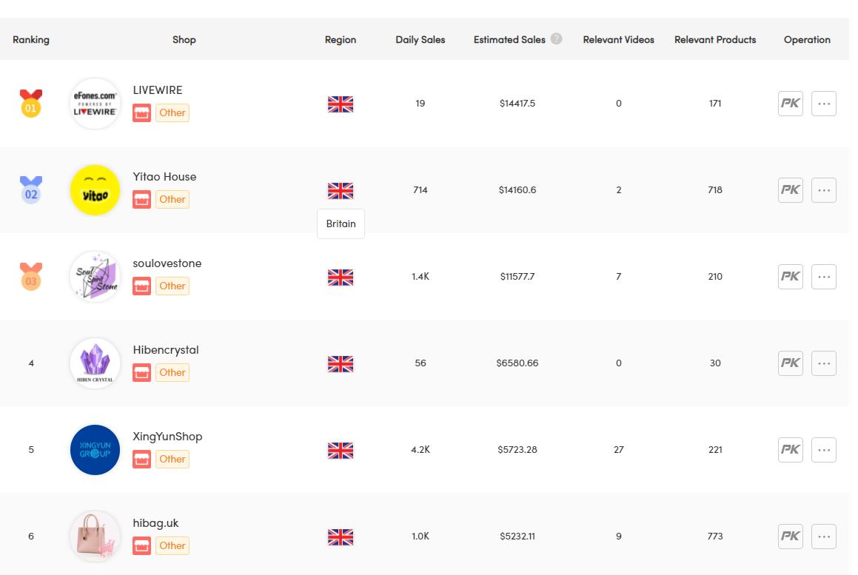Click the Relevant Products column header
Viewport: 858px width, 575px height.
pos(714,39)
